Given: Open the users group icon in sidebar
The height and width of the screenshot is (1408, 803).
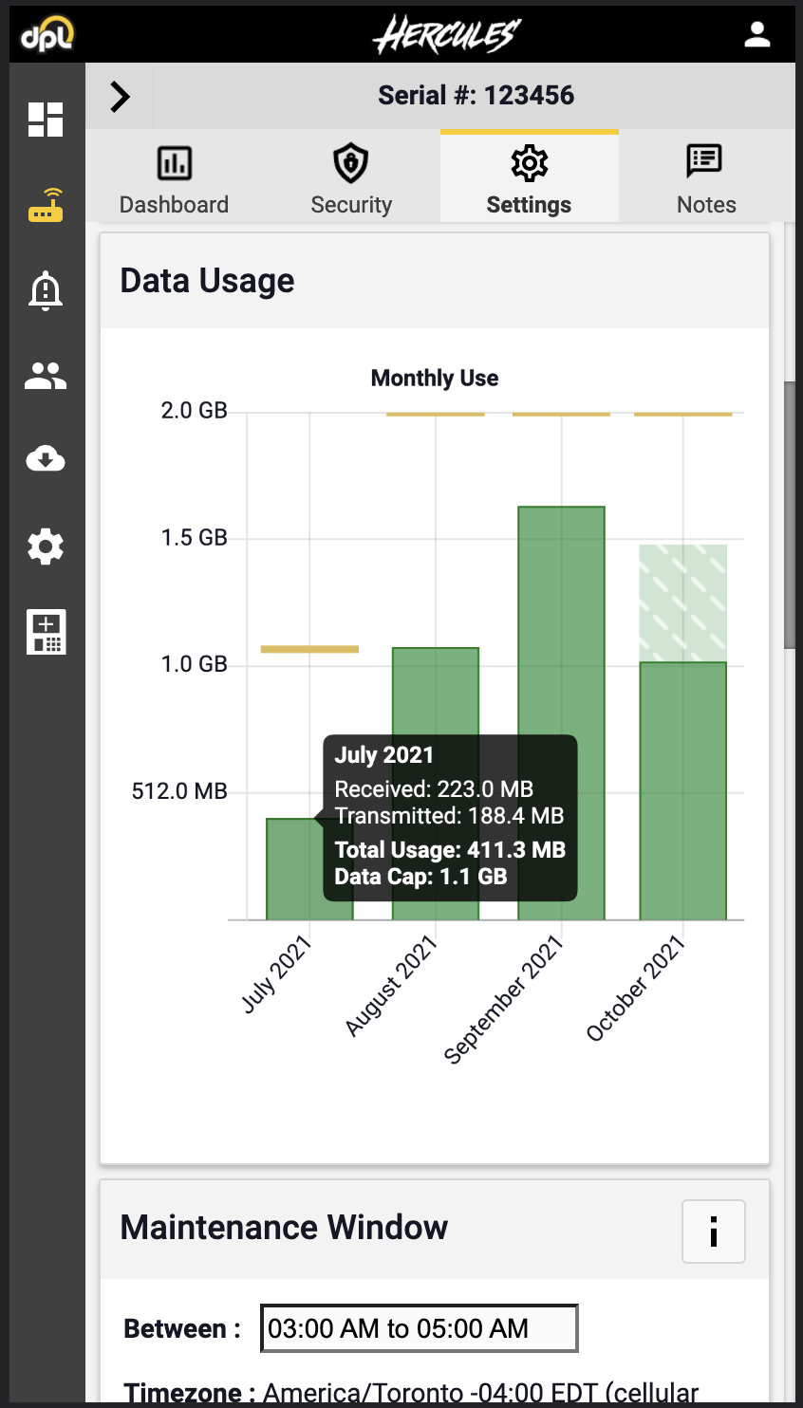Looking at the screenshot, I should click(46, 377).
